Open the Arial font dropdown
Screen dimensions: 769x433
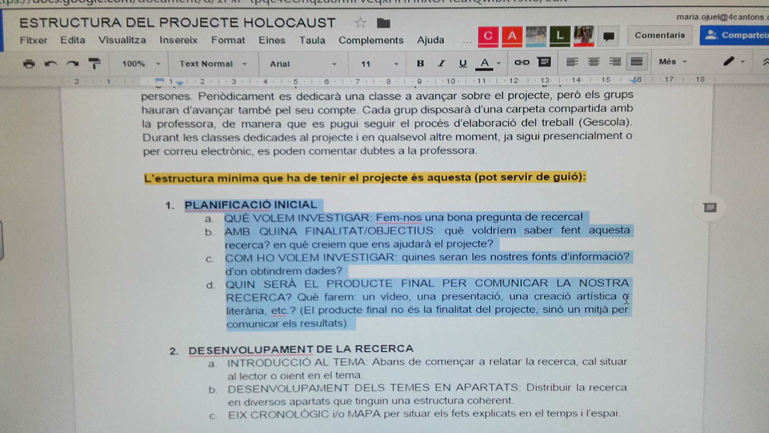303,64
